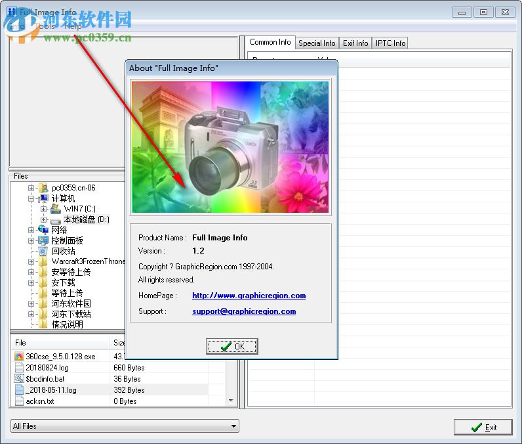Viewport: 522px width, 444px height.
Task: Open the Help menu
Action: 73,26
